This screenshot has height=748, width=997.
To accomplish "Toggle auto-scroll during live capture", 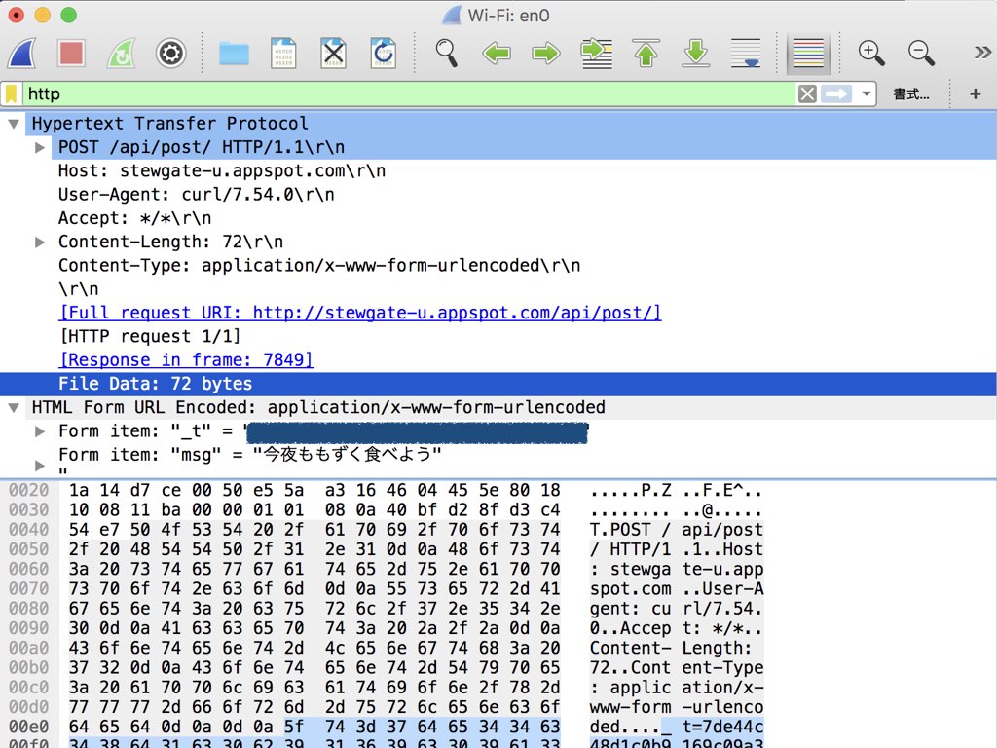I will pyautogui.click(x=746, y=53).
